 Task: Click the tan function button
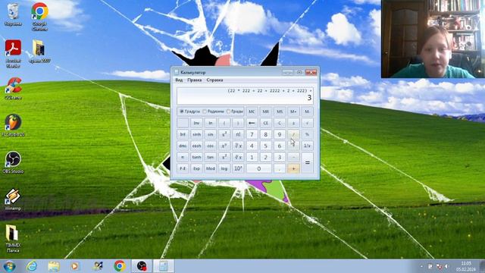(211, 157)
